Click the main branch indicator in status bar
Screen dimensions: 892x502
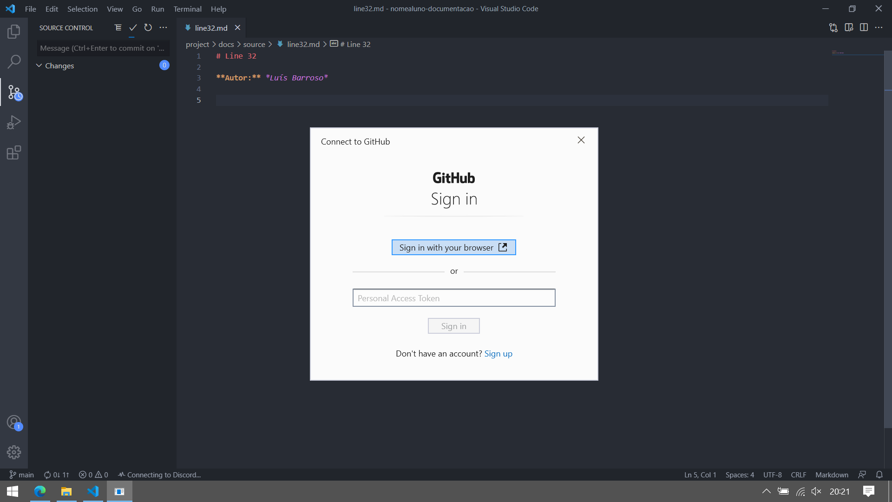tap(21, 475)
